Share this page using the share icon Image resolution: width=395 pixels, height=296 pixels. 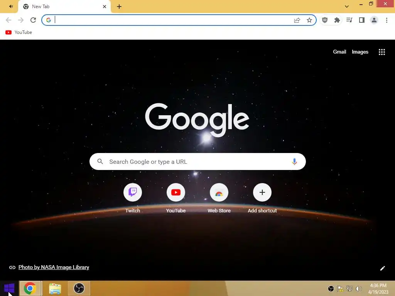click(x=297, y=20)
